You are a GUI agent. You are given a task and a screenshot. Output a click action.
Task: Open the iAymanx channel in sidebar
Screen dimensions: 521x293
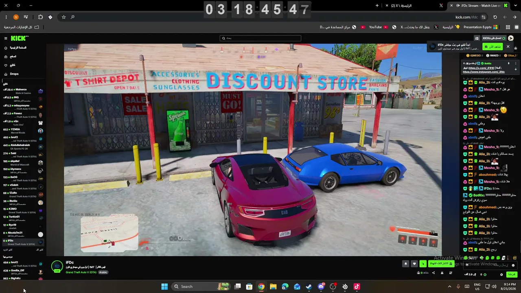[23, 171]
